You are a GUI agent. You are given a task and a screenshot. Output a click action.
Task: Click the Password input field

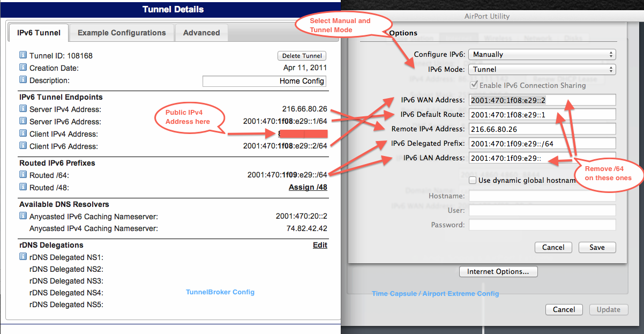(542, 225)
